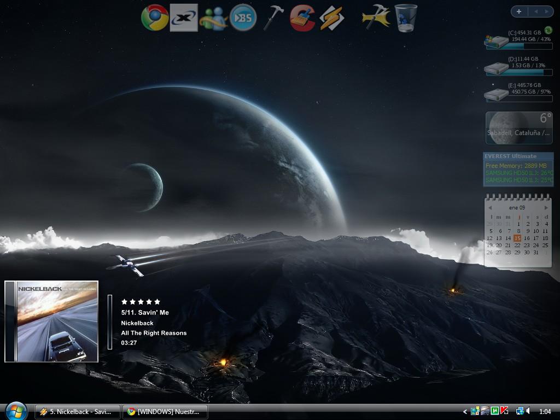Viewport: 560px width, 420px height.
Task: Show hidden system tray icons
Action: (x=465, y=411)
